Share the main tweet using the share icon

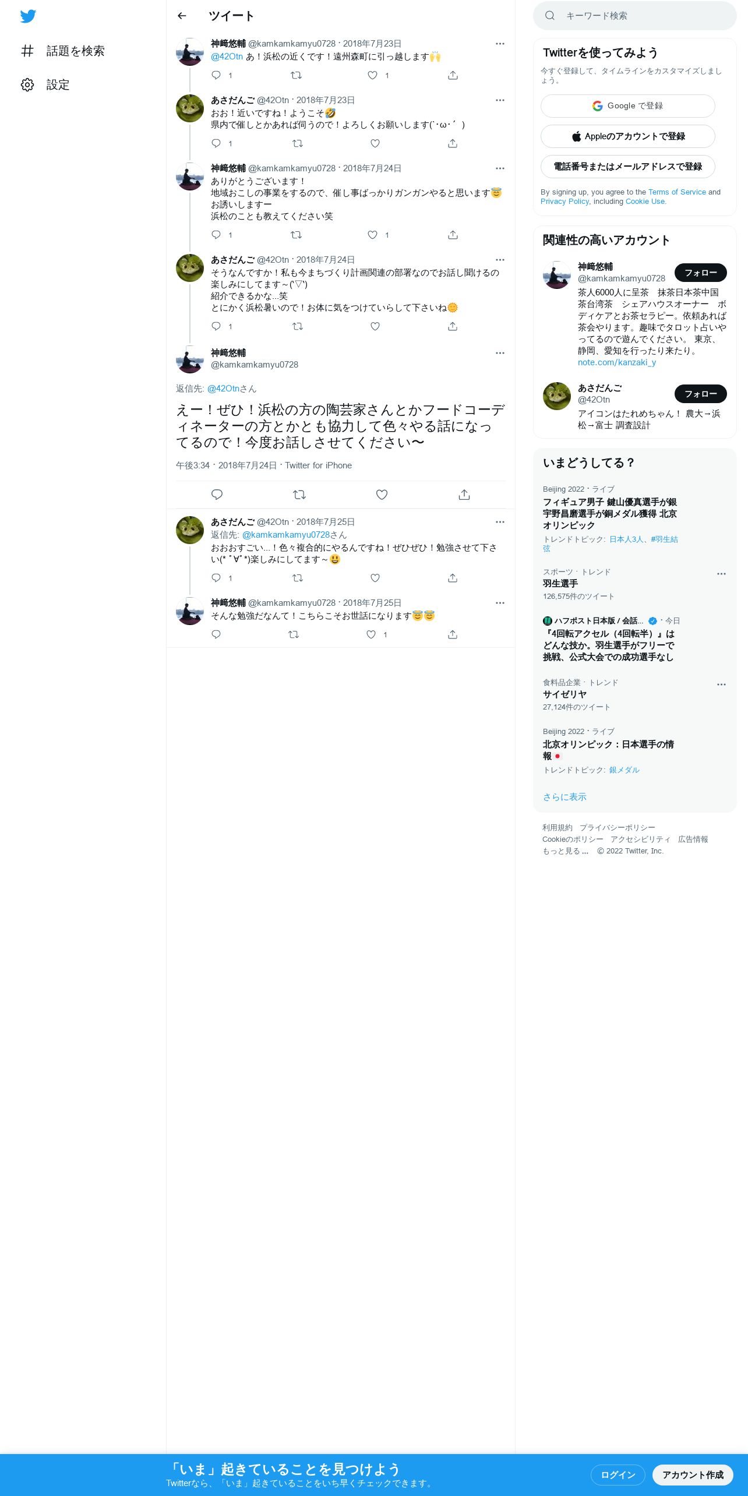coord(464,495)
